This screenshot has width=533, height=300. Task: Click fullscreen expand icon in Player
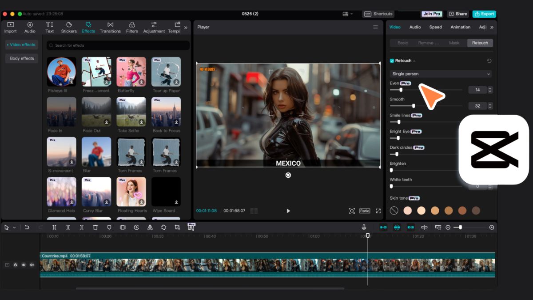(378, 211)
